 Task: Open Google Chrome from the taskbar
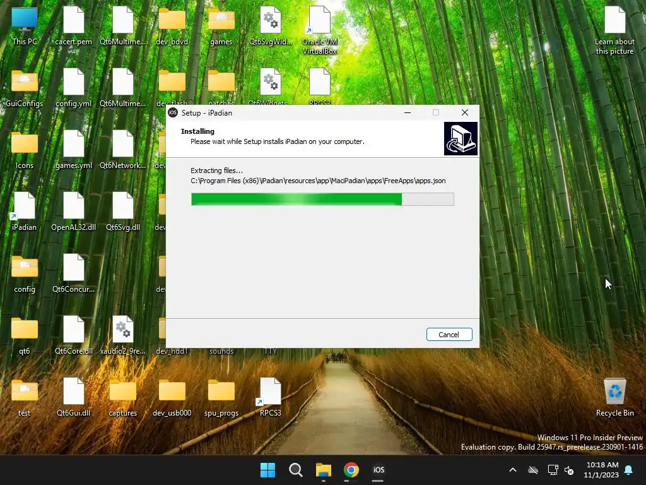[x=351, y=470]
